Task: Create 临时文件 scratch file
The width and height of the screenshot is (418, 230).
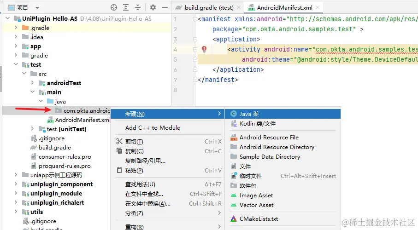Action: coord(283,176)
